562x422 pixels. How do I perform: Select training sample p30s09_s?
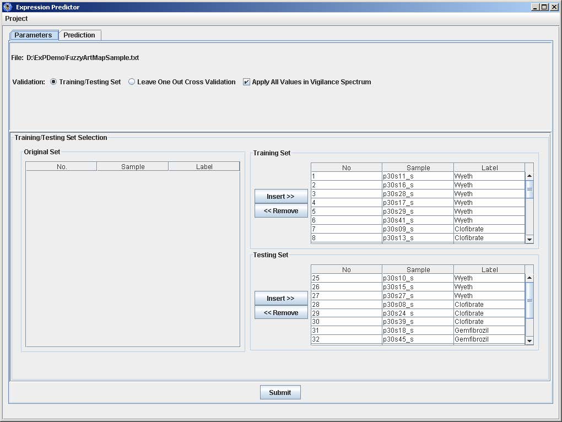(418, 229)
